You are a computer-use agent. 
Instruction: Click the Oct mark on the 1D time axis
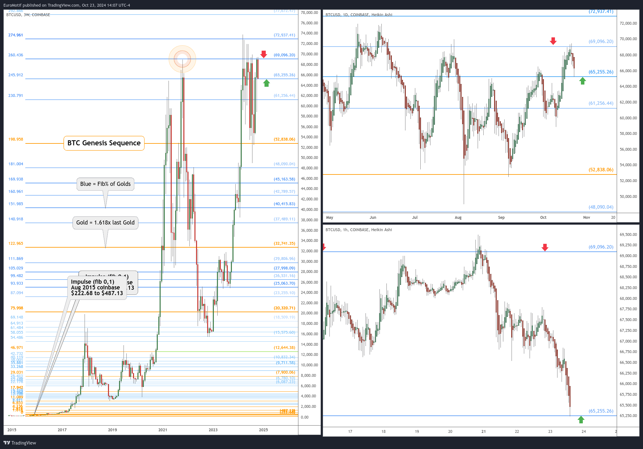click(543, 218)
